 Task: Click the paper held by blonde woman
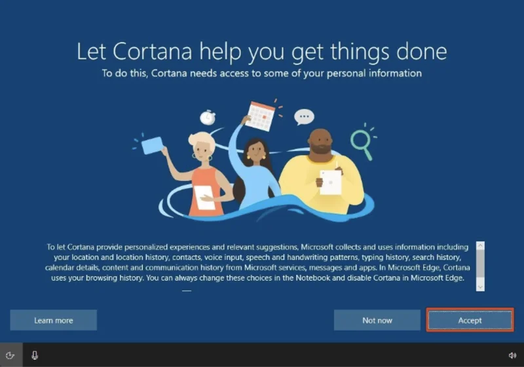pos(205,198)
